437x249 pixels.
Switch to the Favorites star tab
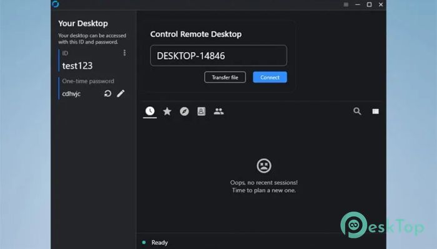pos(167,111)
